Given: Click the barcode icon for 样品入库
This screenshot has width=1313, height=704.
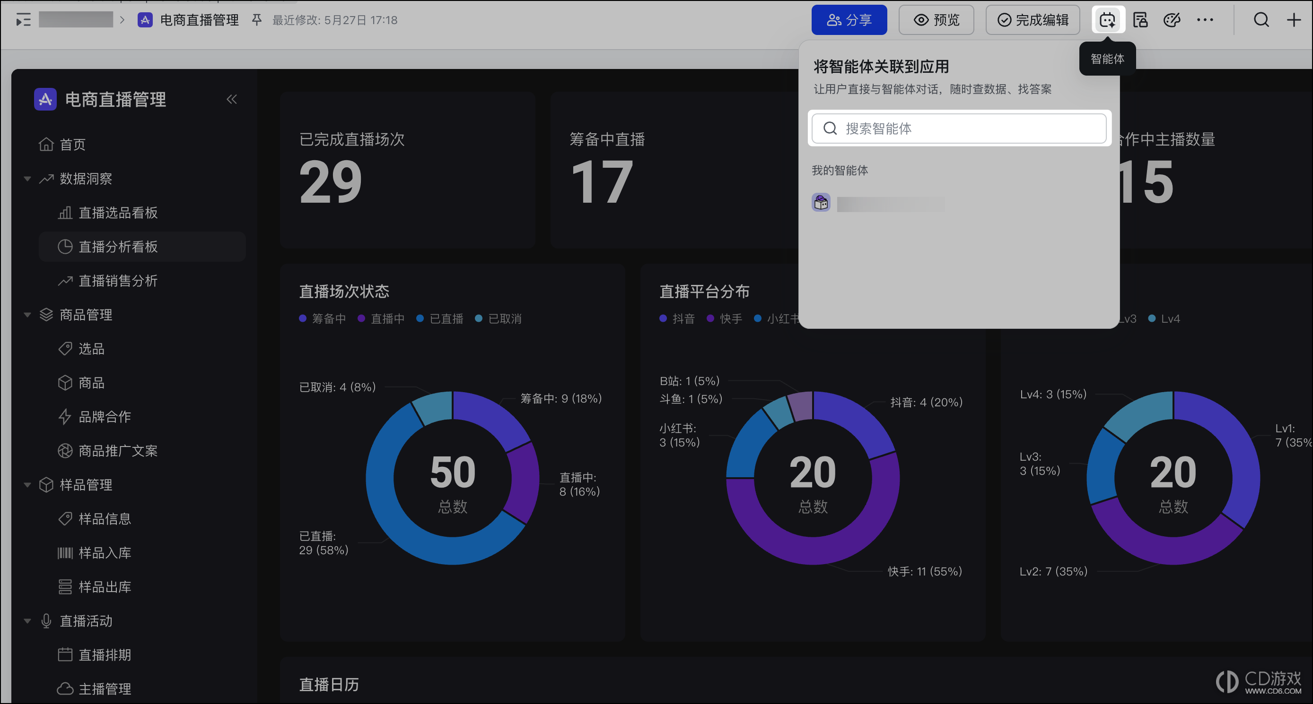Looking at the screenshot, I should (65, 553).
